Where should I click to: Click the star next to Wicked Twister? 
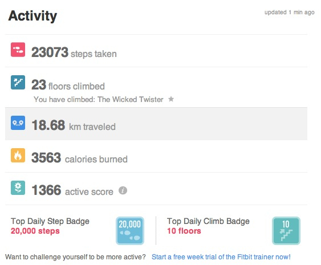[171, 99]
